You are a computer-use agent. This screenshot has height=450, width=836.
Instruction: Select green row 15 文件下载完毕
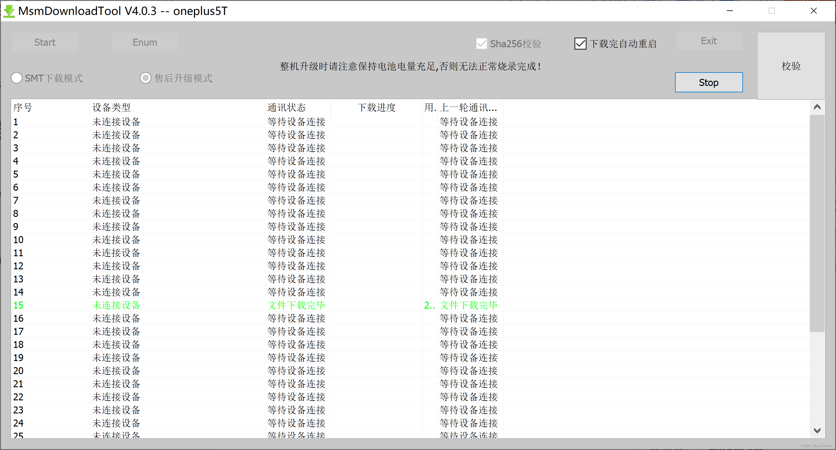pos(296,305)
